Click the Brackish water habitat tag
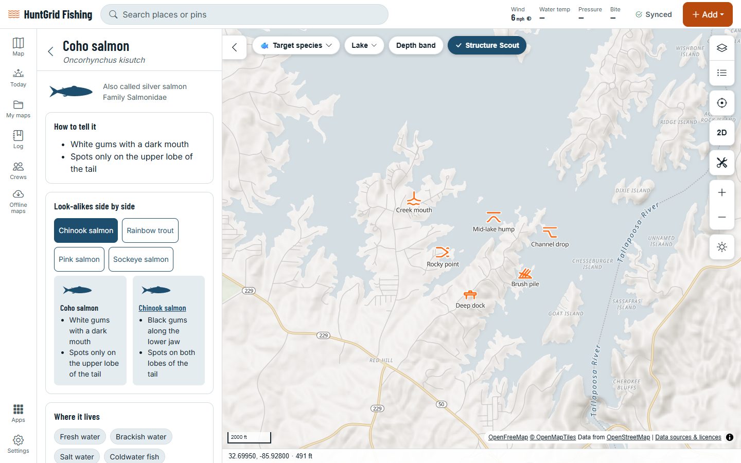The image size is (741, 463). pyautogui.click(x=141, y=437)
